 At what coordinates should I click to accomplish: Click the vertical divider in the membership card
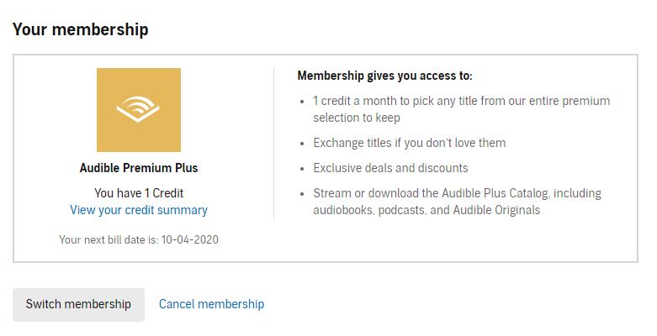(x=274, y=144)
